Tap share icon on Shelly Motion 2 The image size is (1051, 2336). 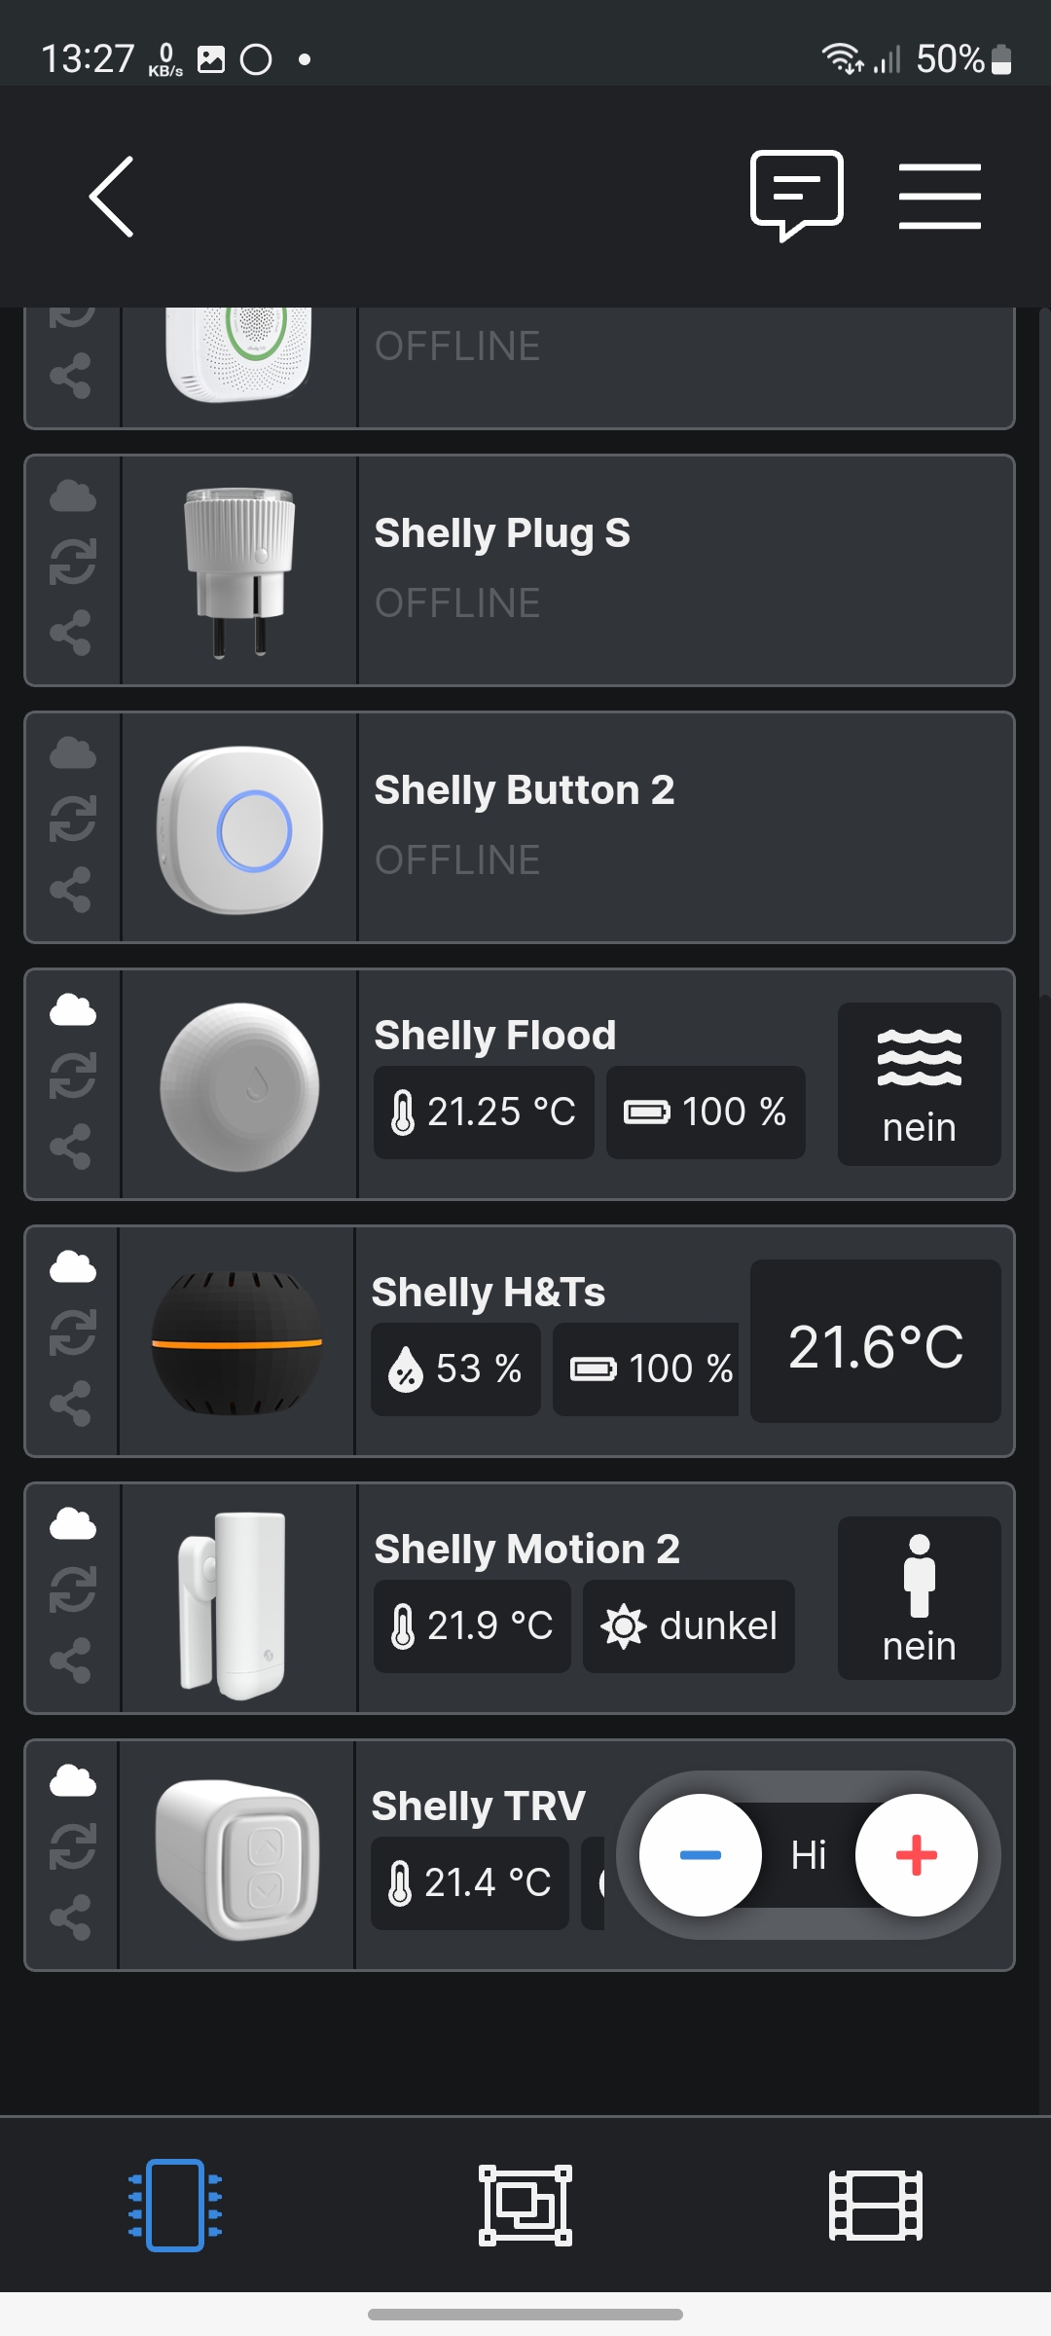click(72, 1661)
